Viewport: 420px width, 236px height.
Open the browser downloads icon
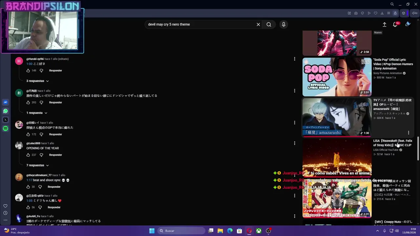[x=382, y=13]
